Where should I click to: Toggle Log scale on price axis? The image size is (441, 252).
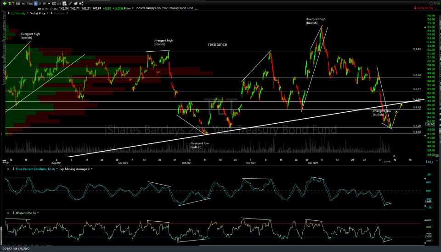(429, 162)
